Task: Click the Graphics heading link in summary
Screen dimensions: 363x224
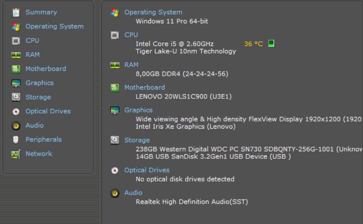Action: (138, 110)
